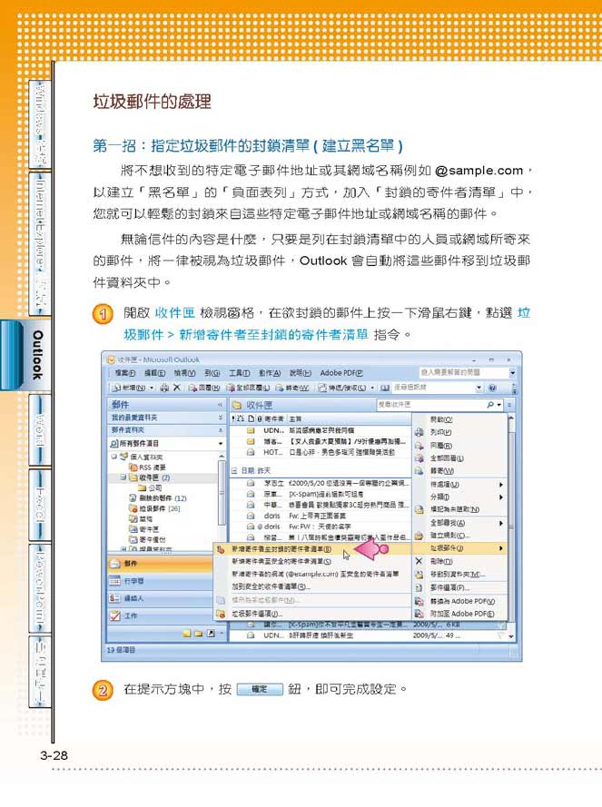Select 新增寄件者至封鎖的寄件者清單 submenu item

coord(313,549)
